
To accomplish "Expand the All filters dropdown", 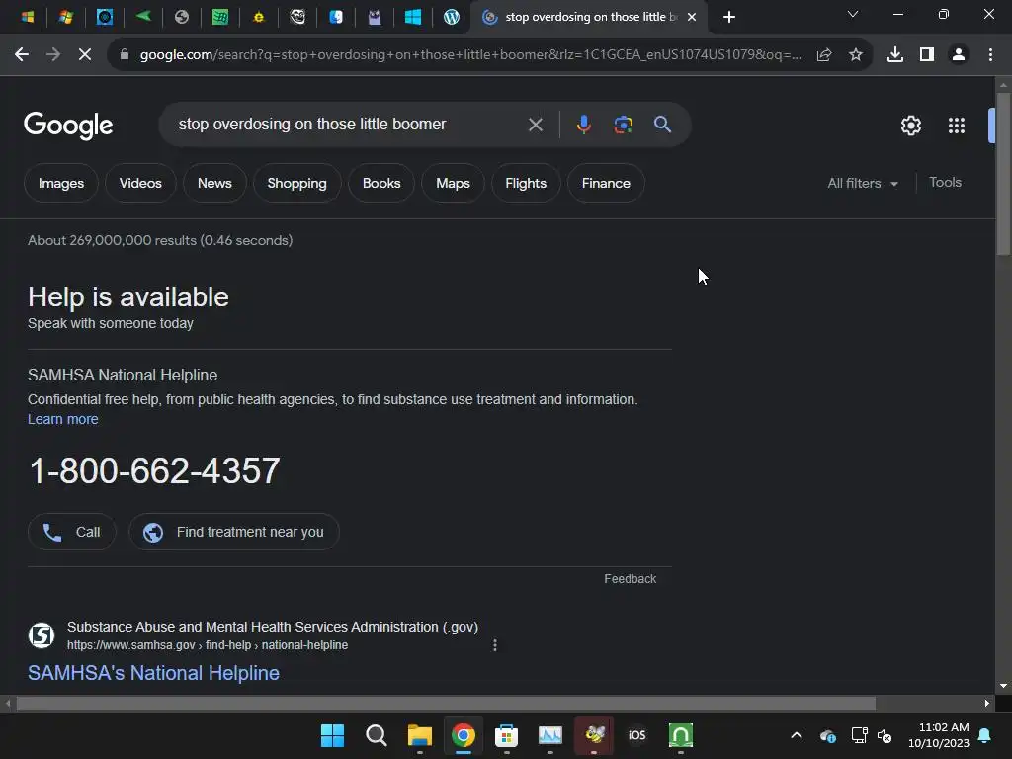I will click(863, 183).
